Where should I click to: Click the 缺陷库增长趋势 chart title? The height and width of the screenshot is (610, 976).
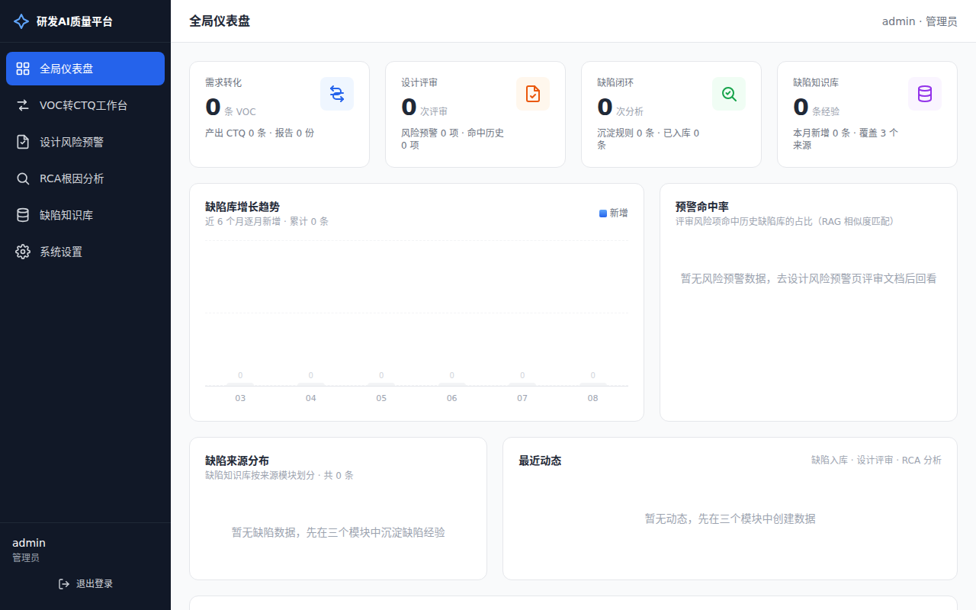[242, 207]
